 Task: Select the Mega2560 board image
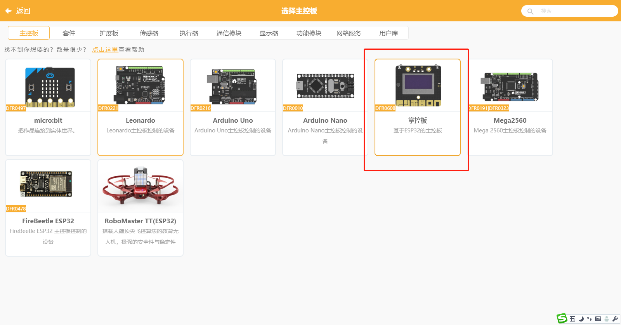[x=510, y=87]
